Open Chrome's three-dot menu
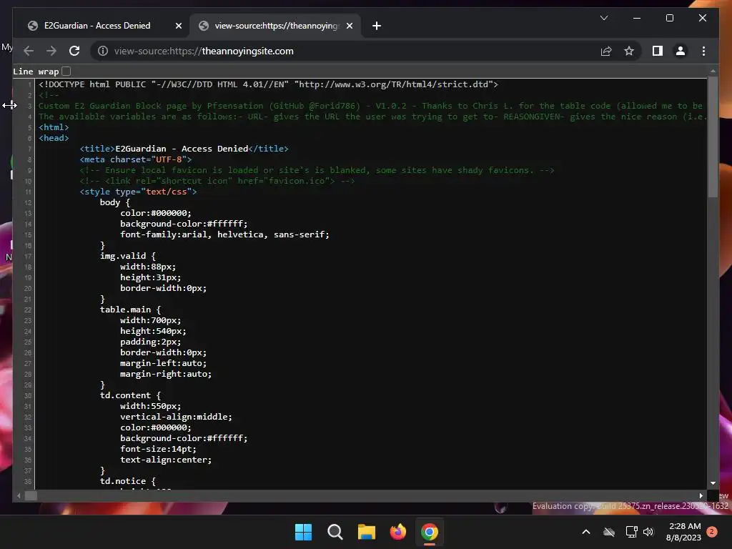Viewport: 732px width, 549px height. pyautogui.click(x=703, y=51)
